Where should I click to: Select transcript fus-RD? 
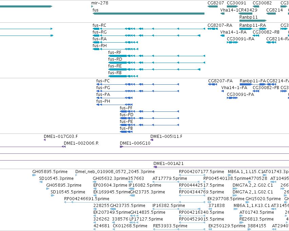157,63
